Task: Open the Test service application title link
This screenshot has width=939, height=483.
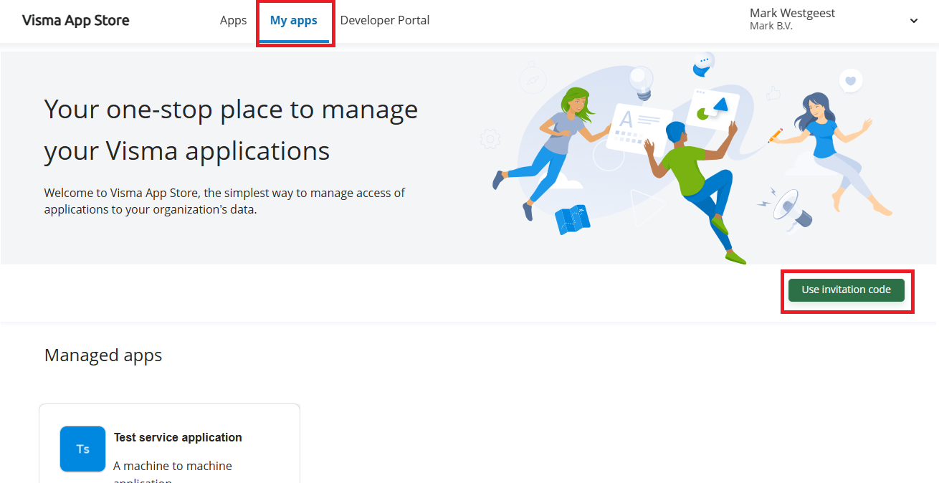Action: pyautogui.click(x=178, y=437)
